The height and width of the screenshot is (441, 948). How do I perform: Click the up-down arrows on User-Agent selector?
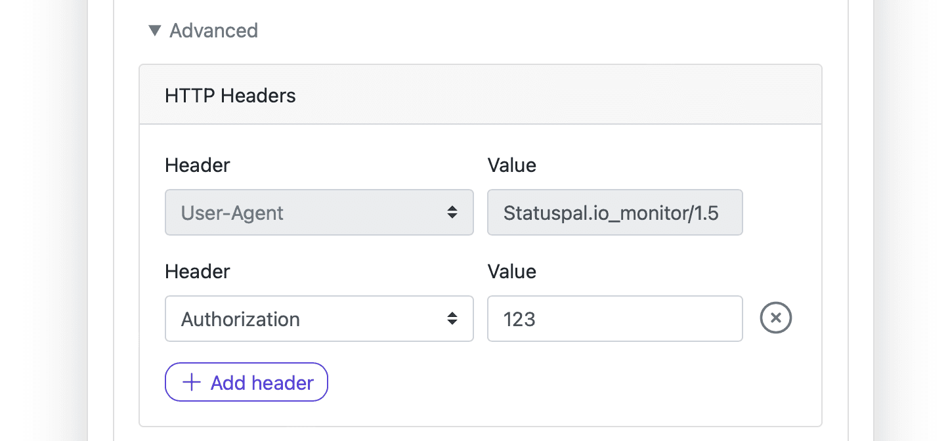[453, 212]
